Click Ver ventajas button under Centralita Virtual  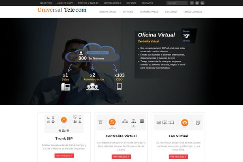tap(121, 157)
